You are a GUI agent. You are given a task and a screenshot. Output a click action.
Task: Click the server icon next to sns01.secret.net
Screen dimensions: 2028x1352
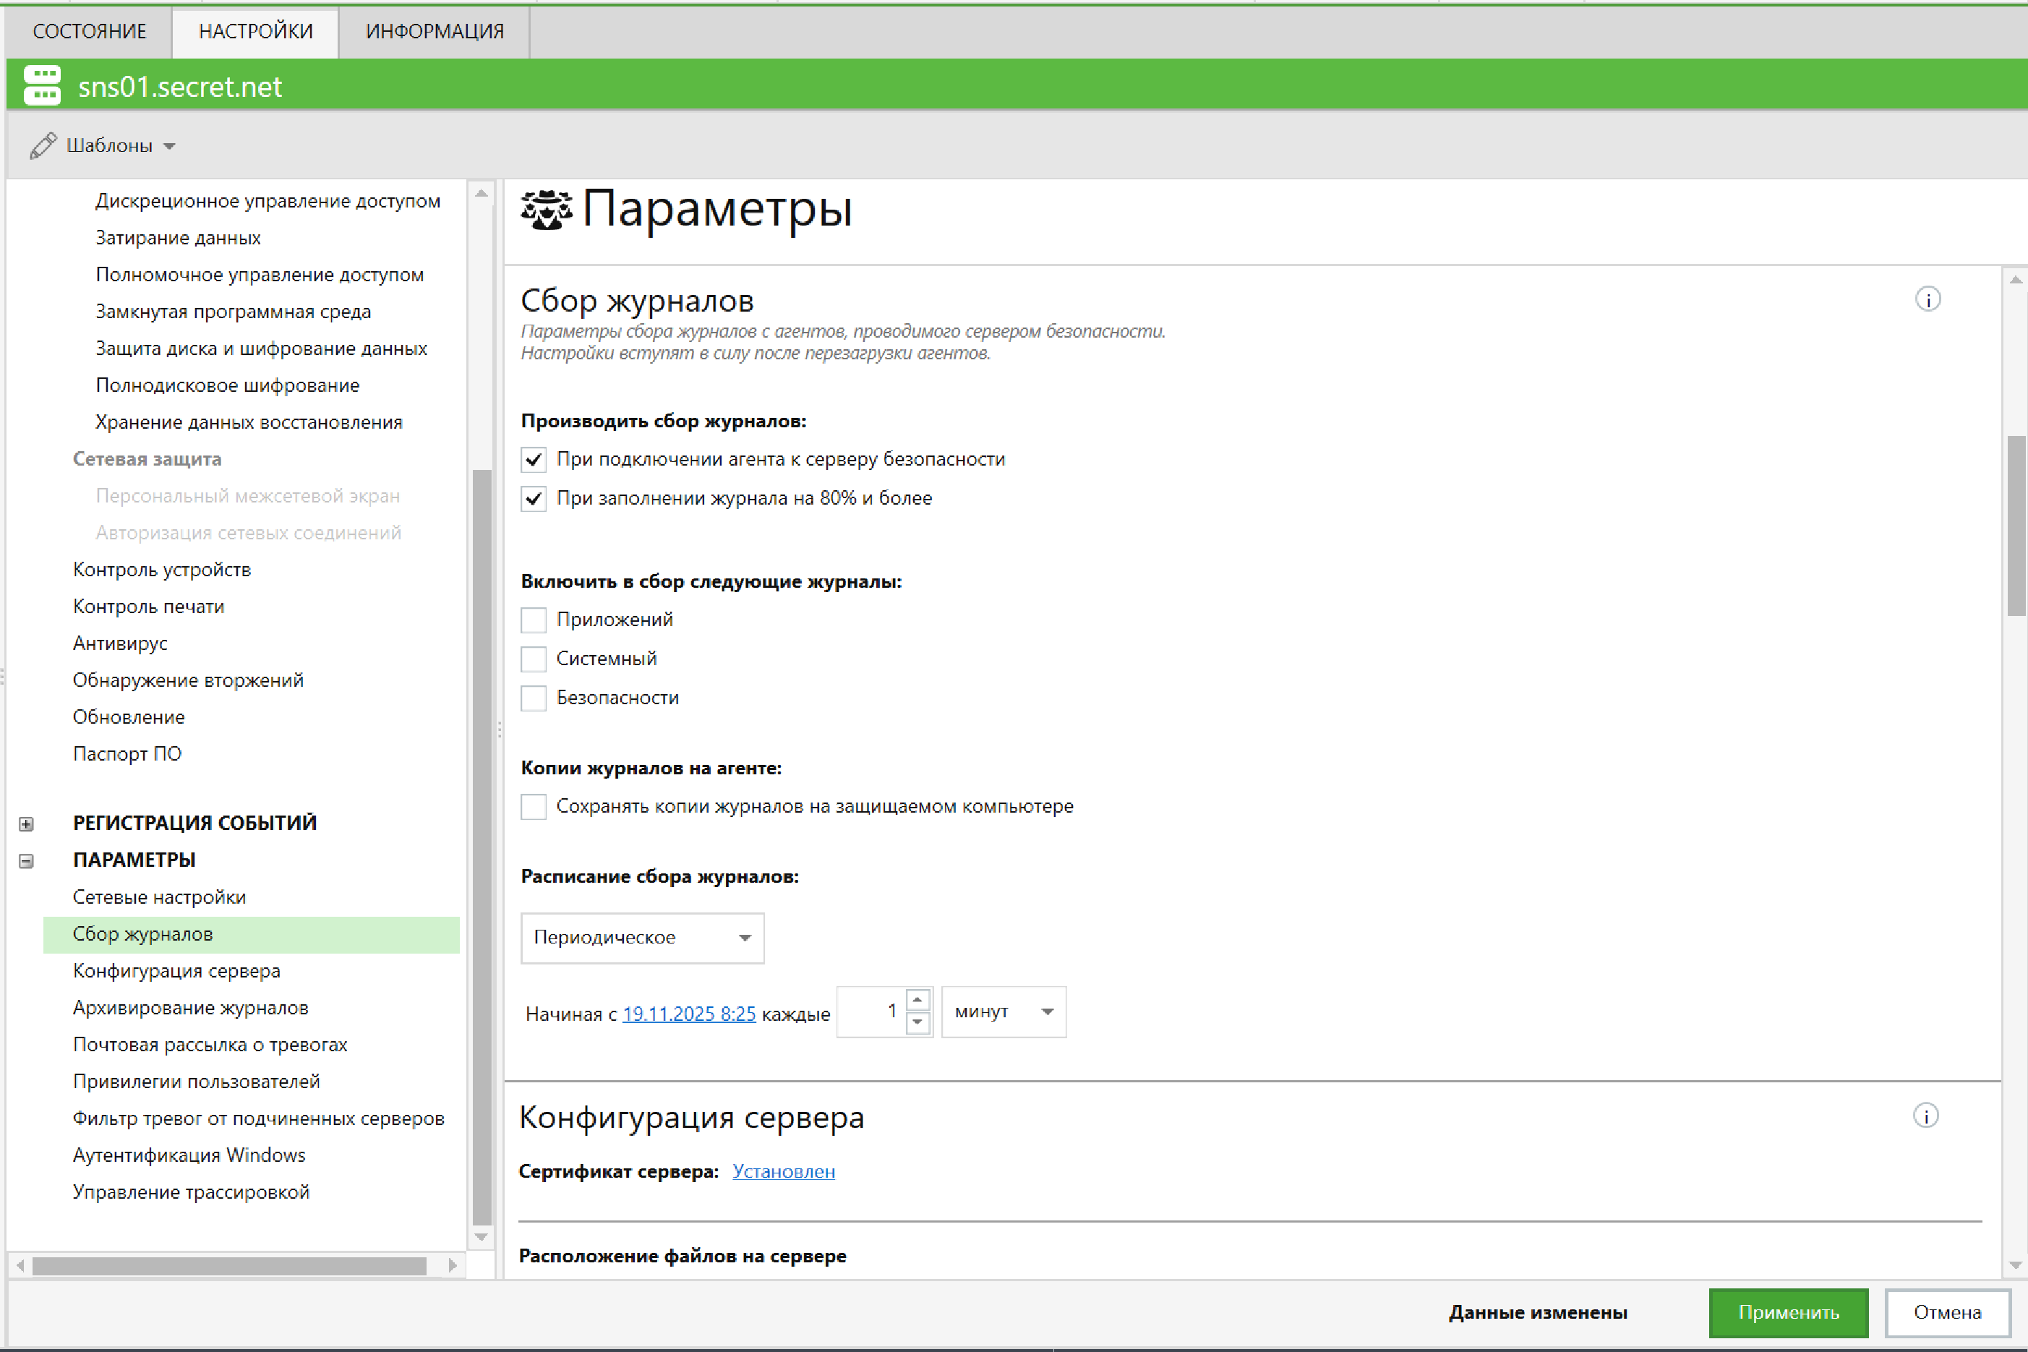pos(41,85)
